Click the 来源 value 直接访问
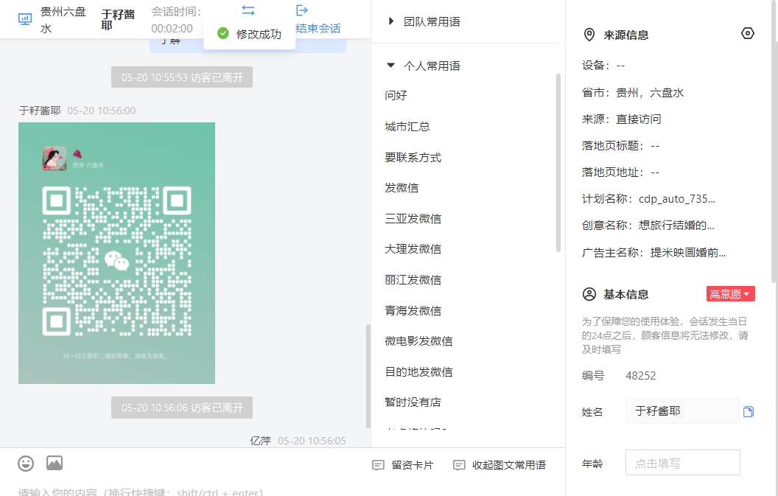778x496 pixels. 639,119
